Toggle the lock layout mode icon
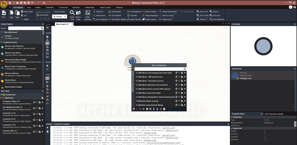Image resolution: width=297 pixels, height=145 pixels. (x=47, y=36)
